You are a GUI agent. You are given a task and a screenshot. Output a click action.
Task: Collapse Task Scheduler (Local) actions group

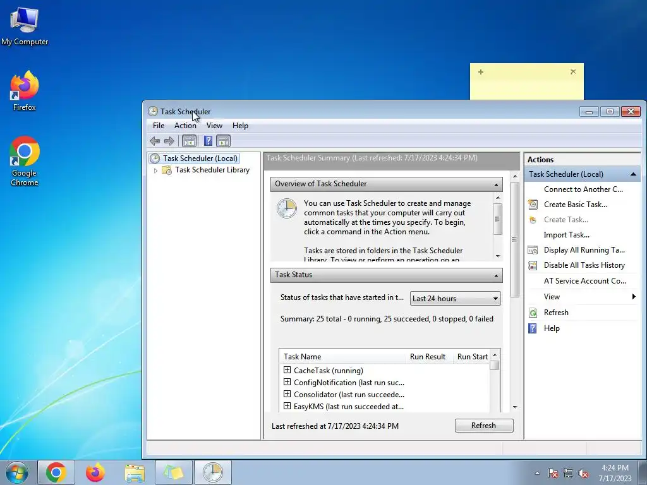pos(633,174)
